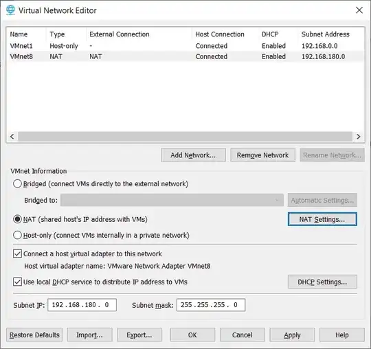Screen dimensions: 371x349
Task: Click the horizontal scrollbar of the network list
Action: click(185, 137)
